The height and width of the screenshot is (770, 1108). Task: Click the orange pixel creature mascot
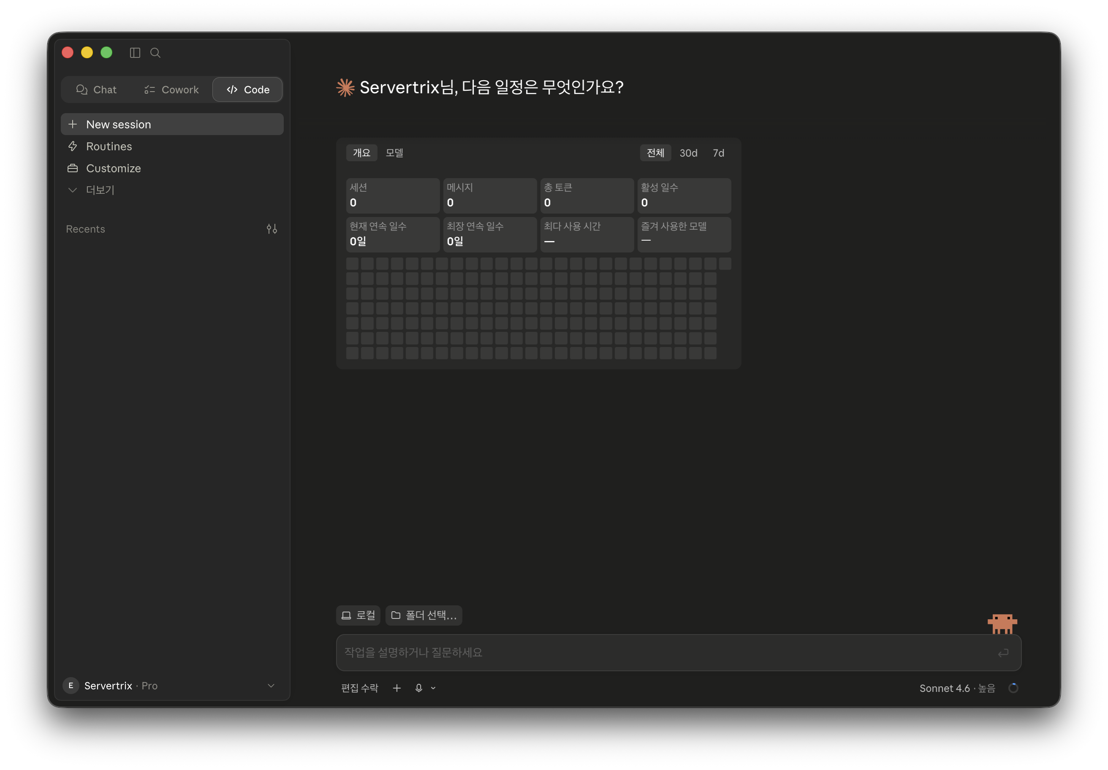pyautogui.click(x=1002, y=624)
